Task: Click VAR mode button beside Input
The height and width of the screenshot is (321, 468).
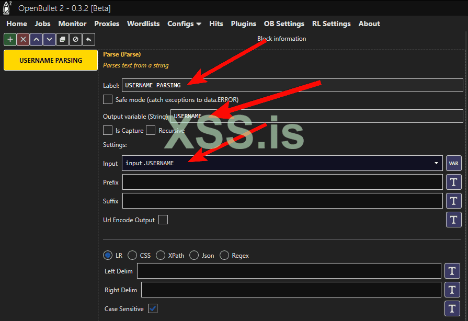Action: tap(454, 163)
